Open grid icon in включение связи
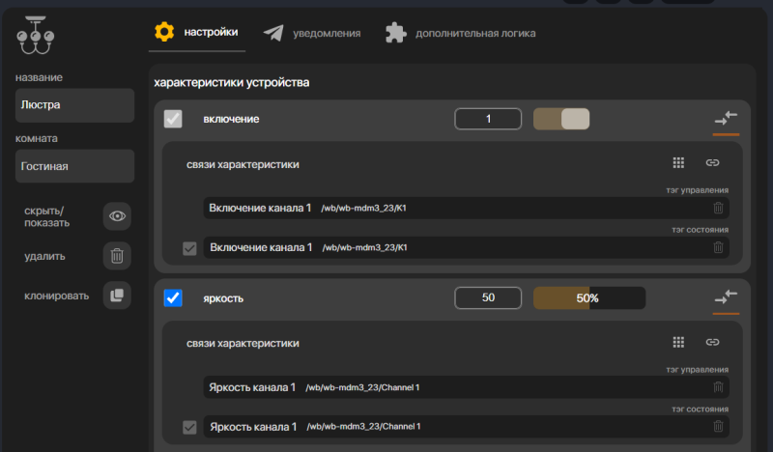The image size is (773, 452). (678, 162)
